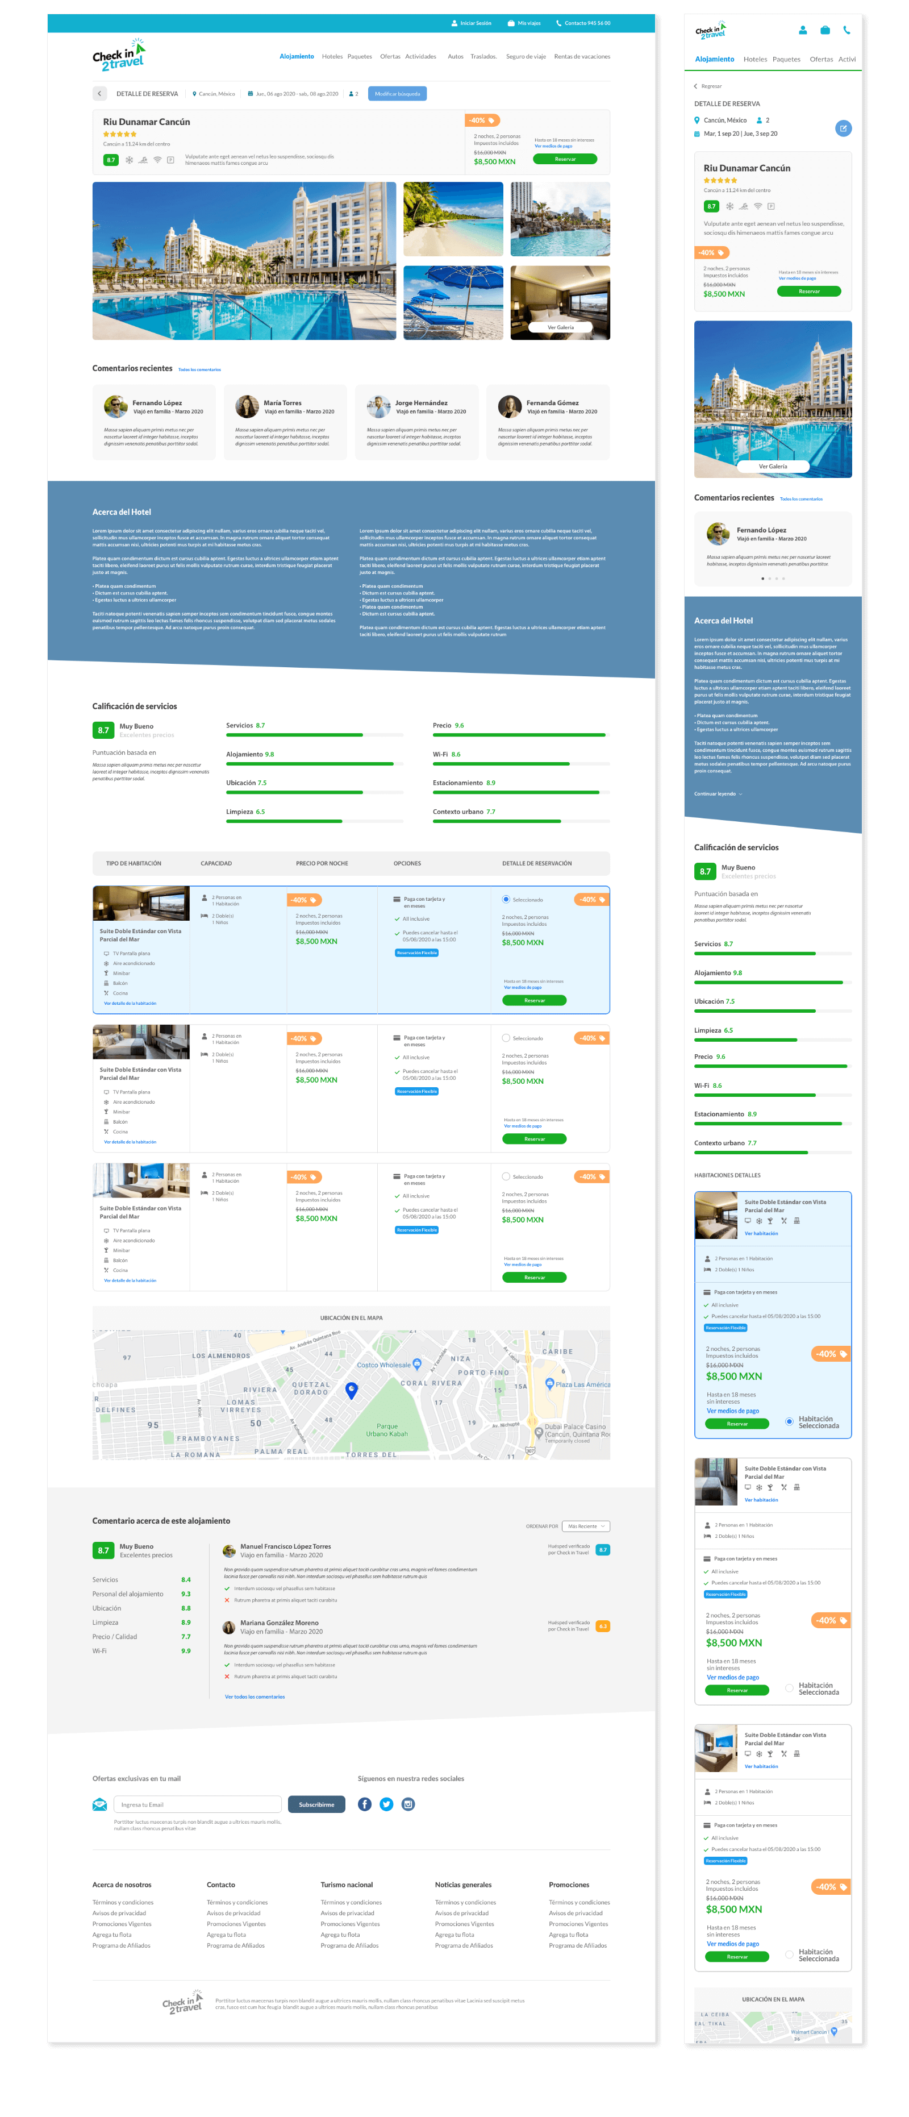Open the Facebook social icon

pos(364,1804)
